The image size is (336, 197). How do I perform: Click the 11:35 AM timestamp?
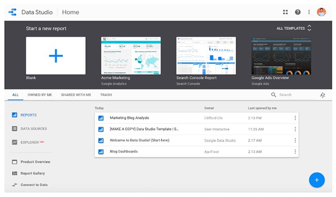[256, 129]
